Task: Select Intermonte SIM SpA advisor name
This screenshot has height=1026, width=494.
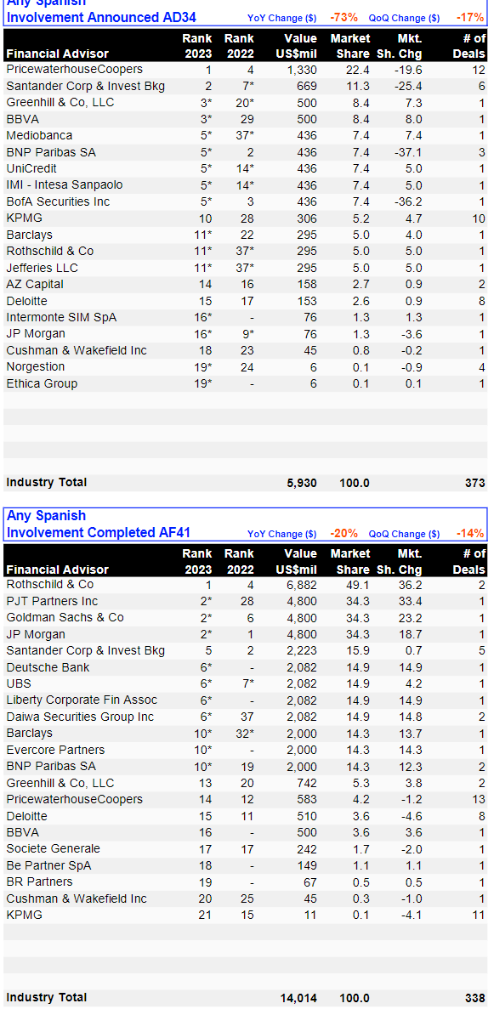Action: coord(61,317)
